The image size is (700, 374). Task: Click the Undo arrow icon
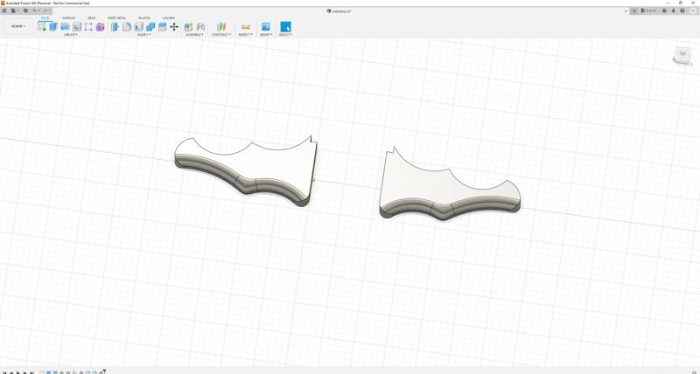[x=35, y=10]
